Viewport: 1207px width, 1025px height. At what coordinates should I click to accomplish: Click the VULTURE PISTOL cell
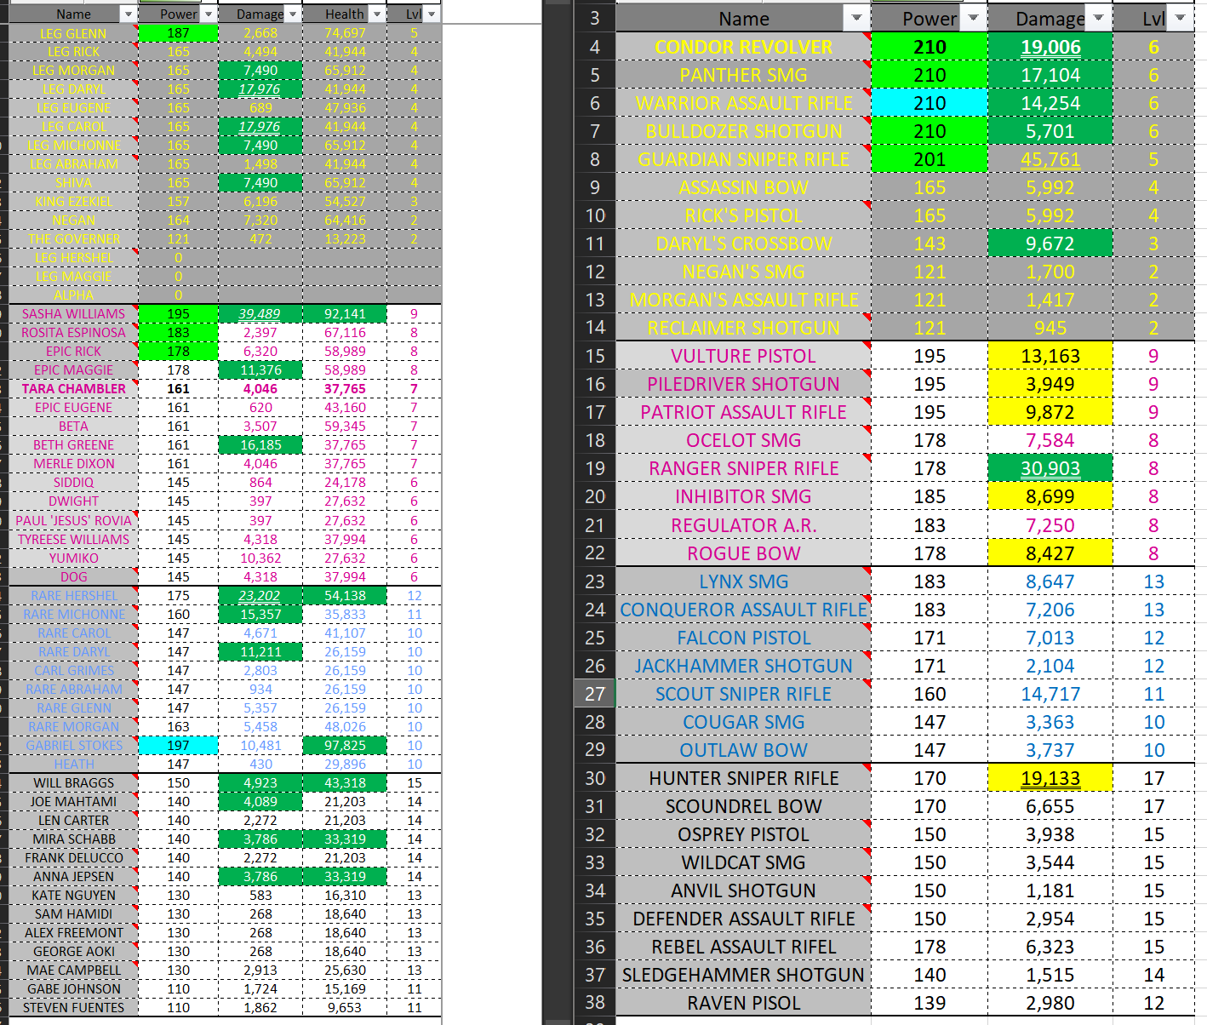[743, 356]
